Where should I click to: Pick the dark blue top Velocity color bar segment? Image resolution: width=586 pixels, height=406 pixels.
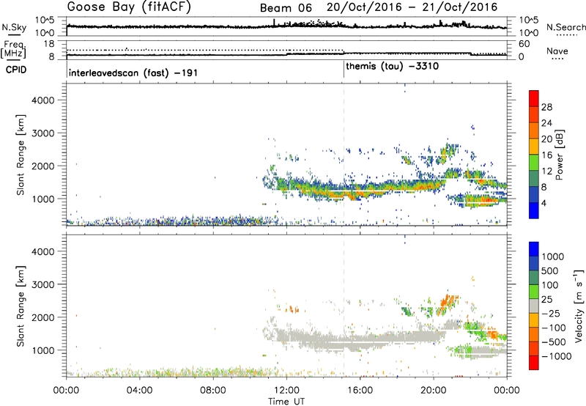pyautogui.click(x=534, y=249)
